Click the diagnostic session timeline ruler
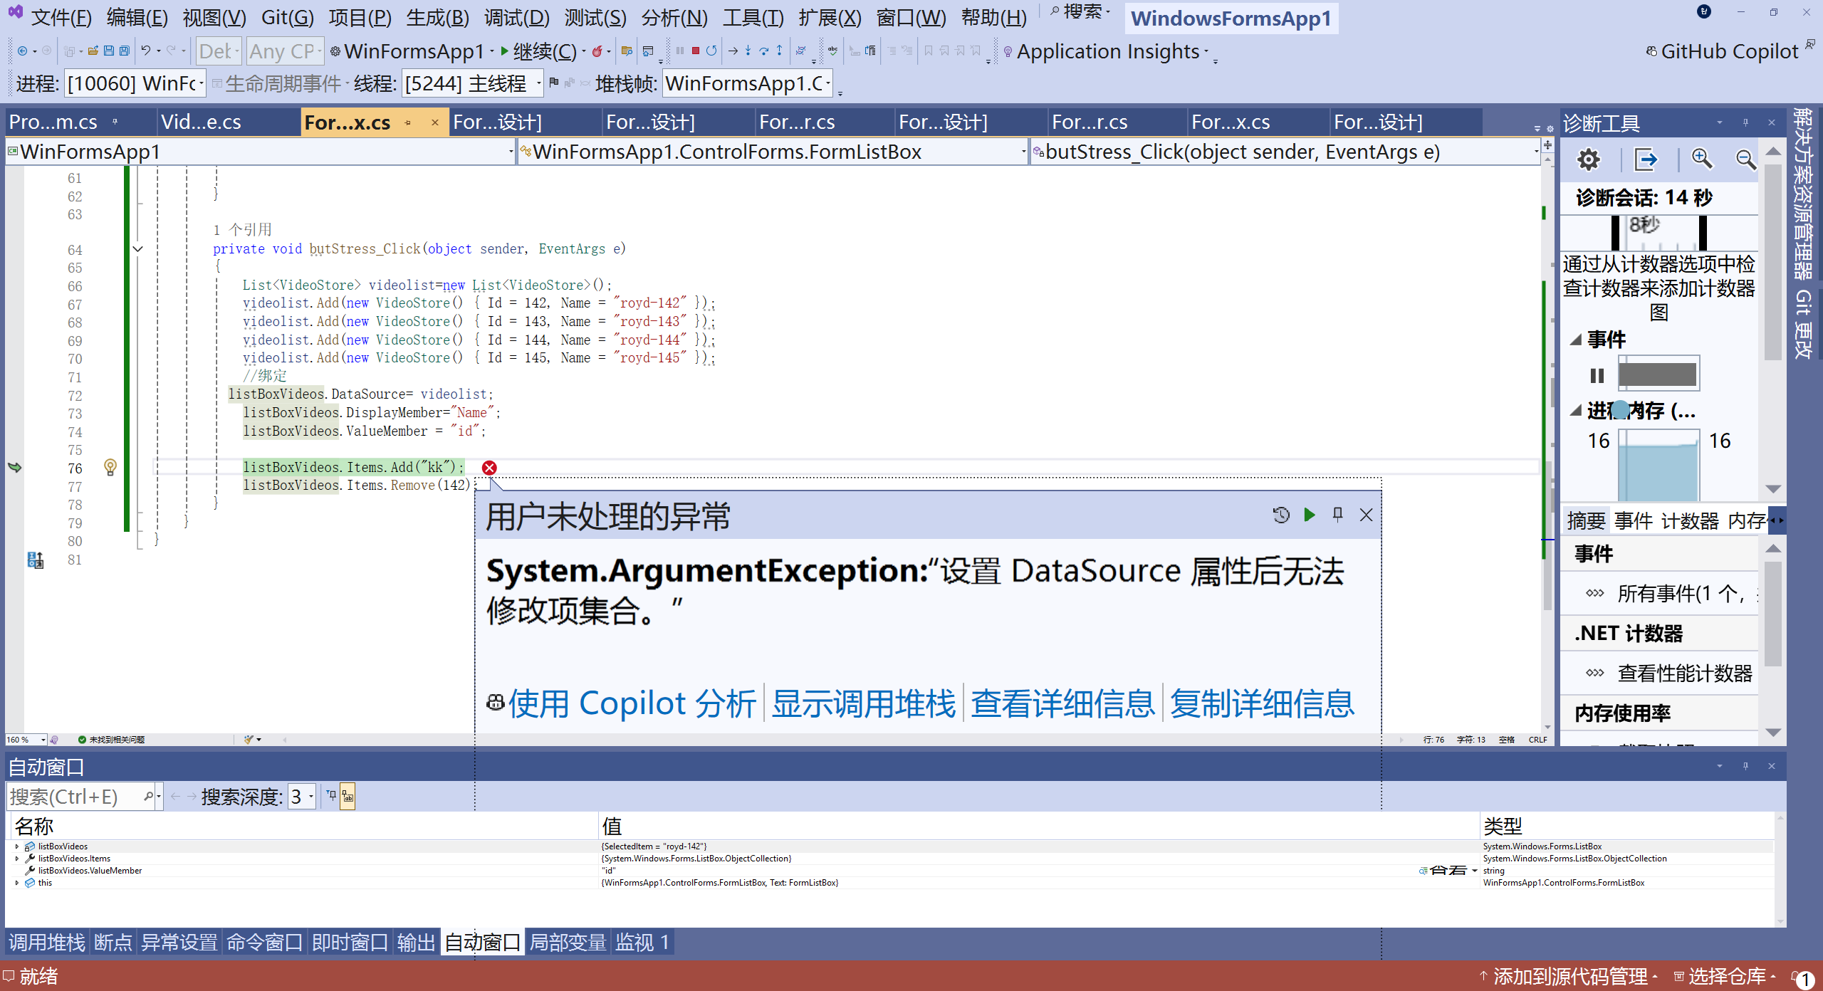The height and width of the screenshot is (991, 1823). [1659, 233]
